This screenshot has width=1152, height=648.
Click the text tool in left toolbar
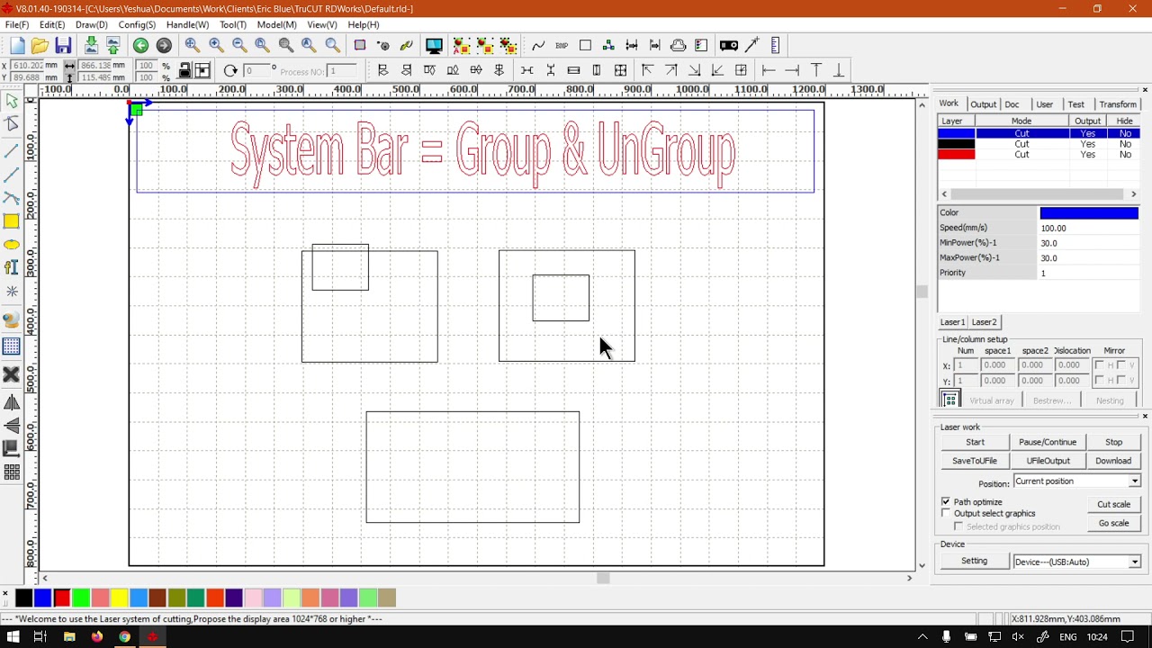point(12,267)
